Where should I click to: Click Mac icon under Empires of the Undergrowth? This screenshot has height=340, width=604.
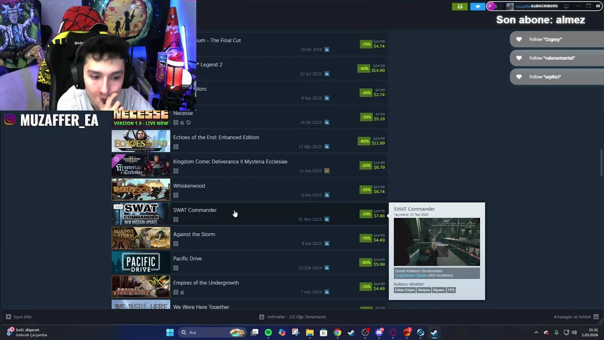click(x=182, y=292)
